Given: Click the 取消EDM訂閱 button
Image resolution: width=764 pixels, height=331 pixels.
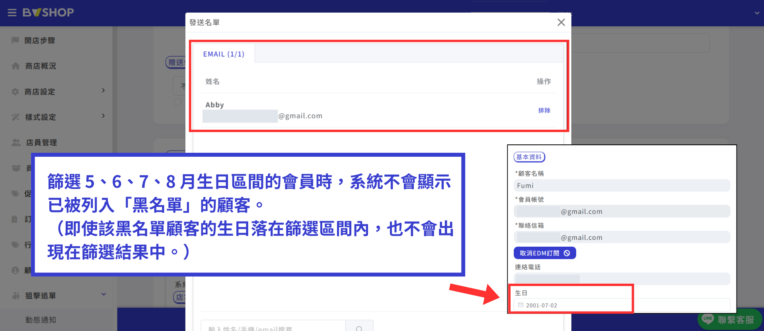Looking at the screenshot, I should (x=545, y=253).
